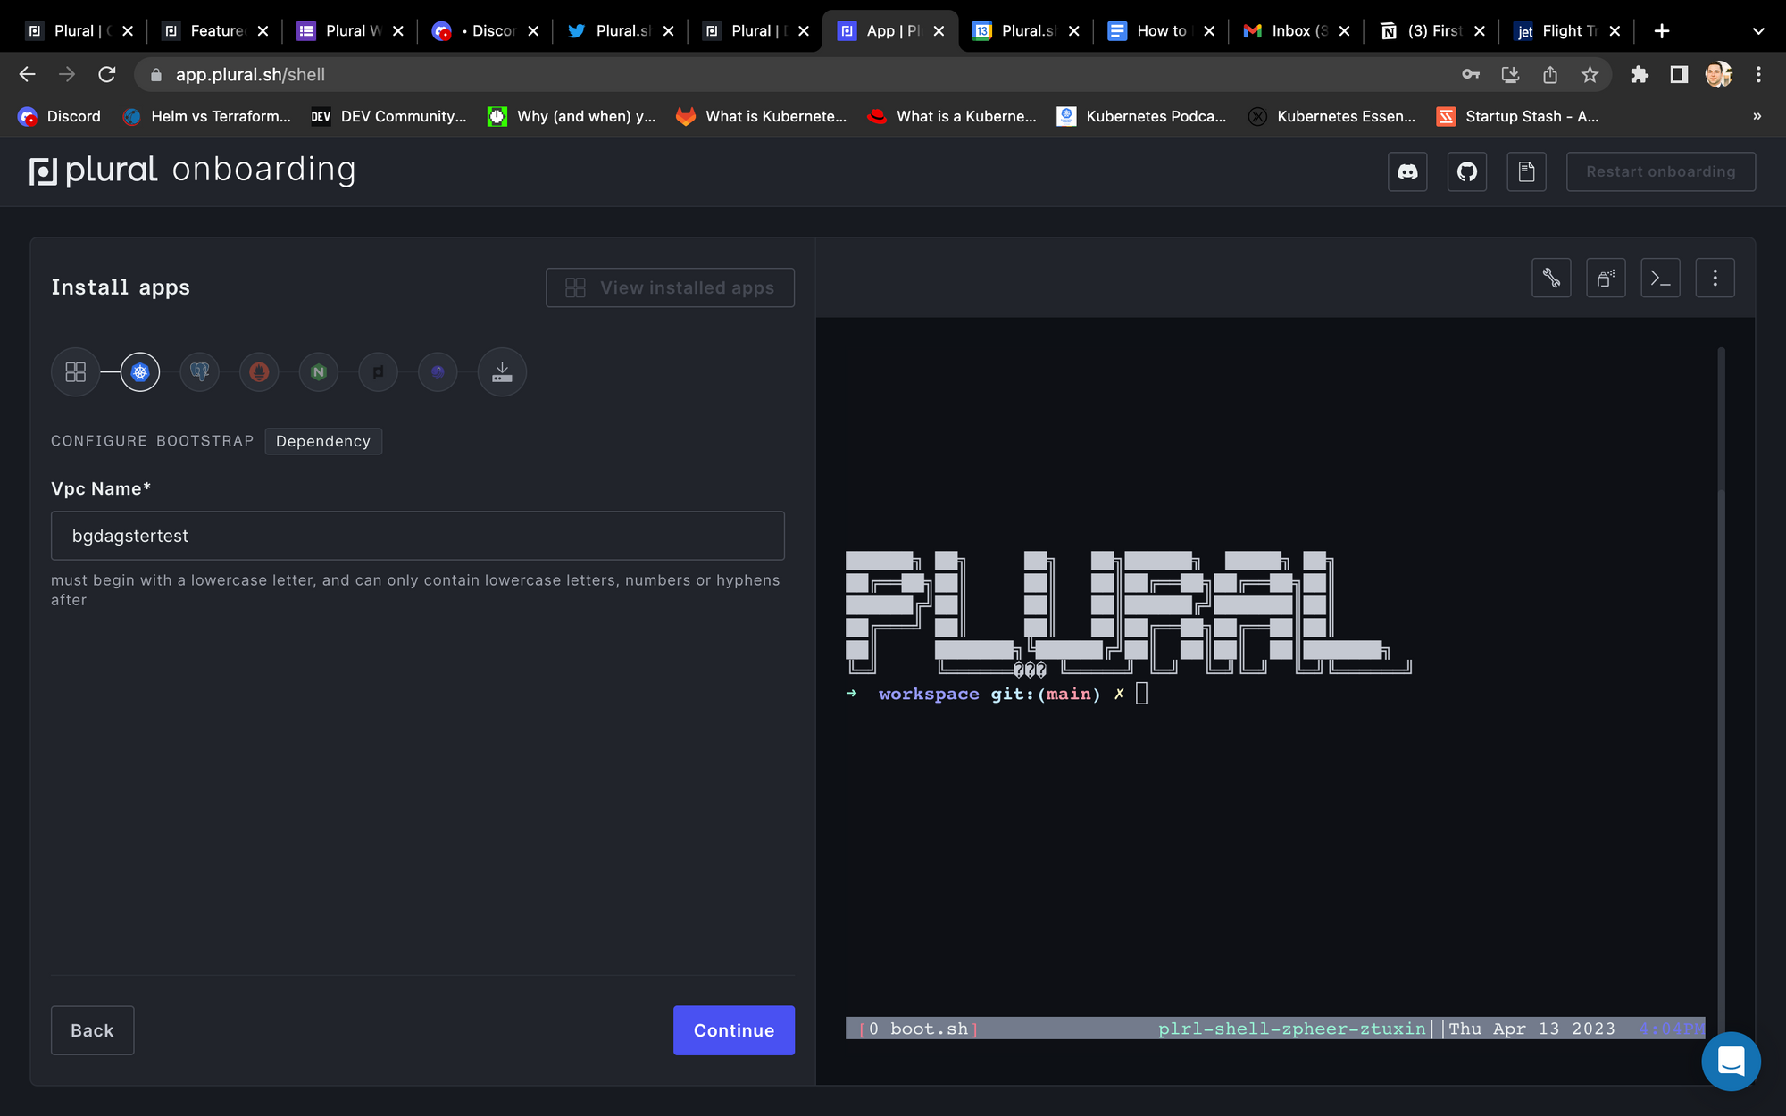Open the Discord link icon in header
This screenshot has height=1116, width=1786.
[x=1407, y=171]
